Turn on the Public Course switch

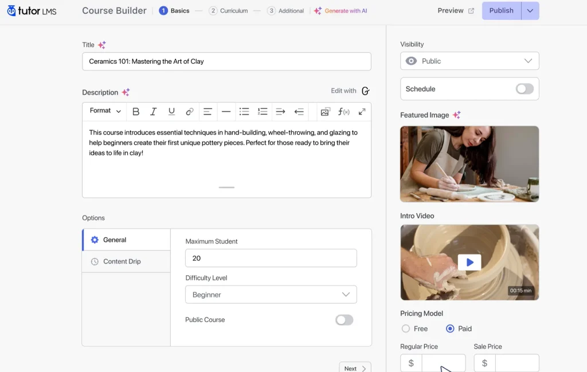(344, 320)
